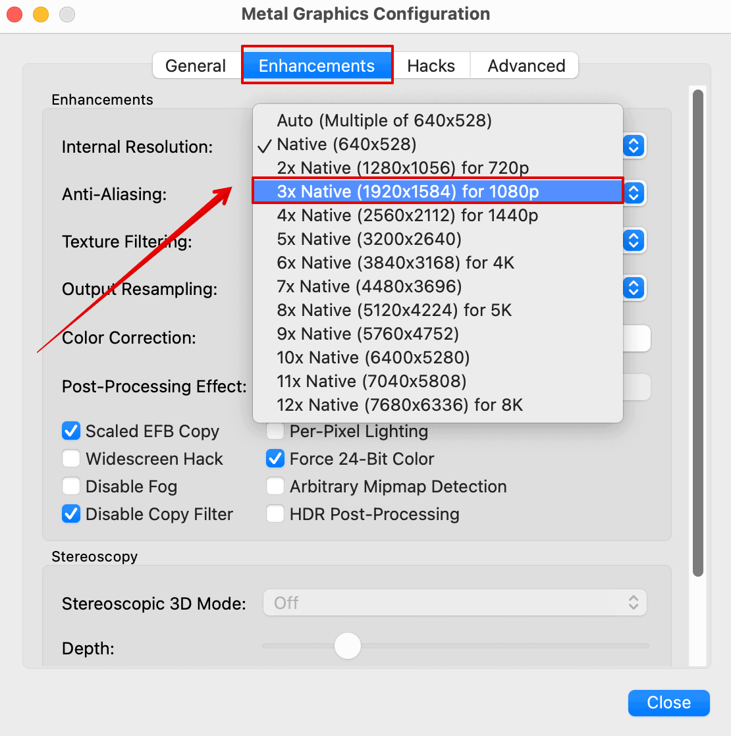Open the Internal Resolution dropdown arrows

634,145
